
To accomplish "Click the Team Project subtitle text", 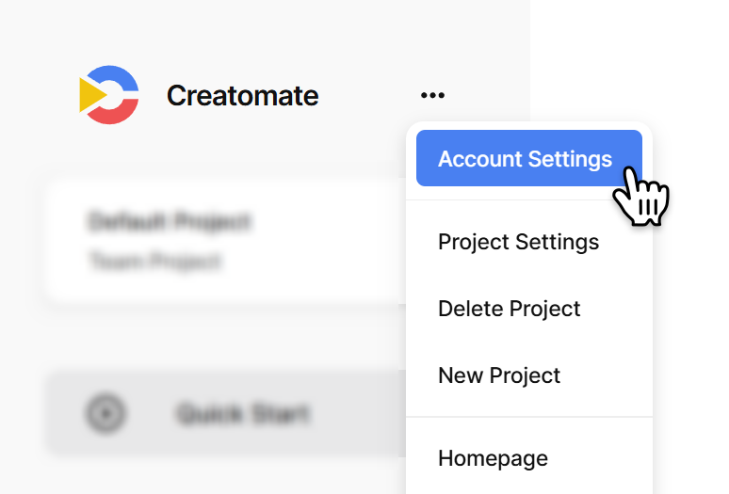I will [154, 260].
